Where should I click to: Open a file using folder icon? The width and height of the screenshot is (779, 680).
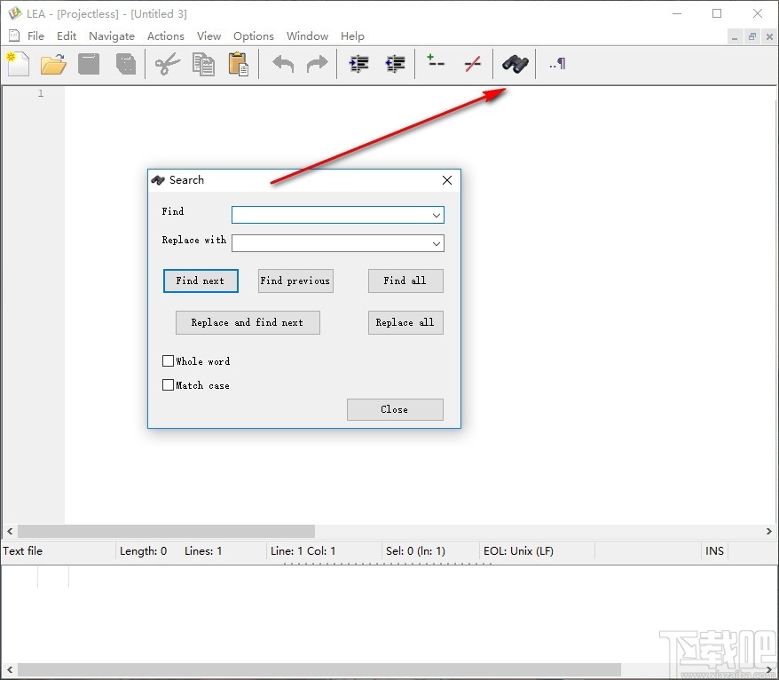[53, 64]
